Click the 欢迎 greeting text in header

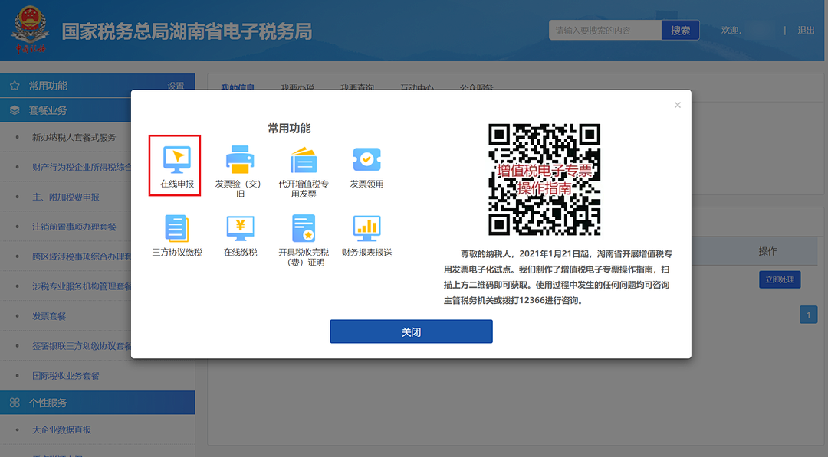tap(731, 31)
